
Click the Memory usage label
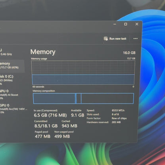tap(39, 59)
